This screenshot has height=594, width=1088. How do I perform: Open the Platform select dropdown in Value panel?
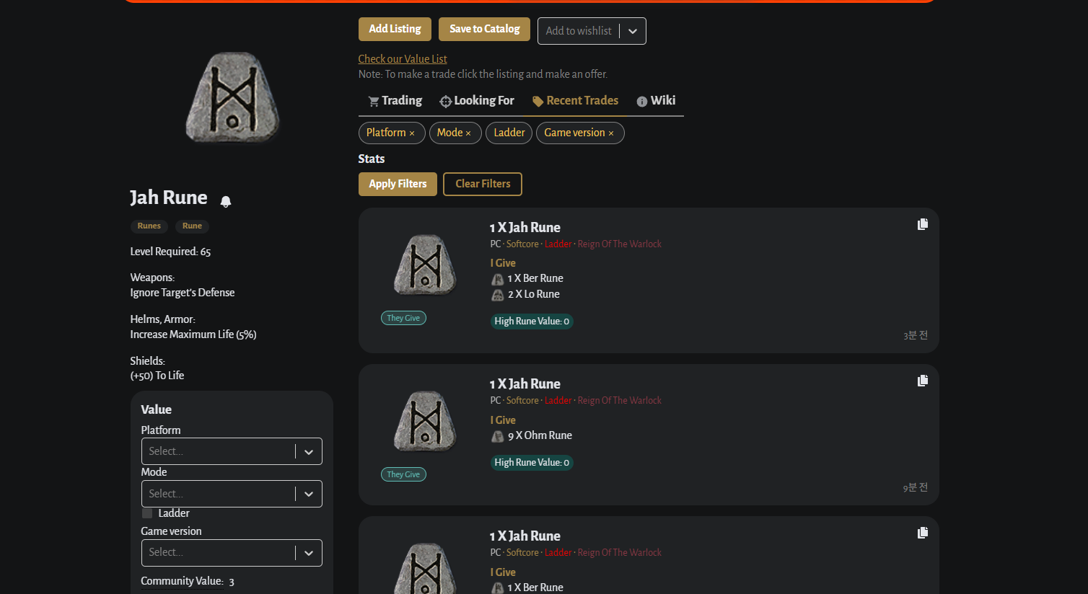[x=232, y=451]
